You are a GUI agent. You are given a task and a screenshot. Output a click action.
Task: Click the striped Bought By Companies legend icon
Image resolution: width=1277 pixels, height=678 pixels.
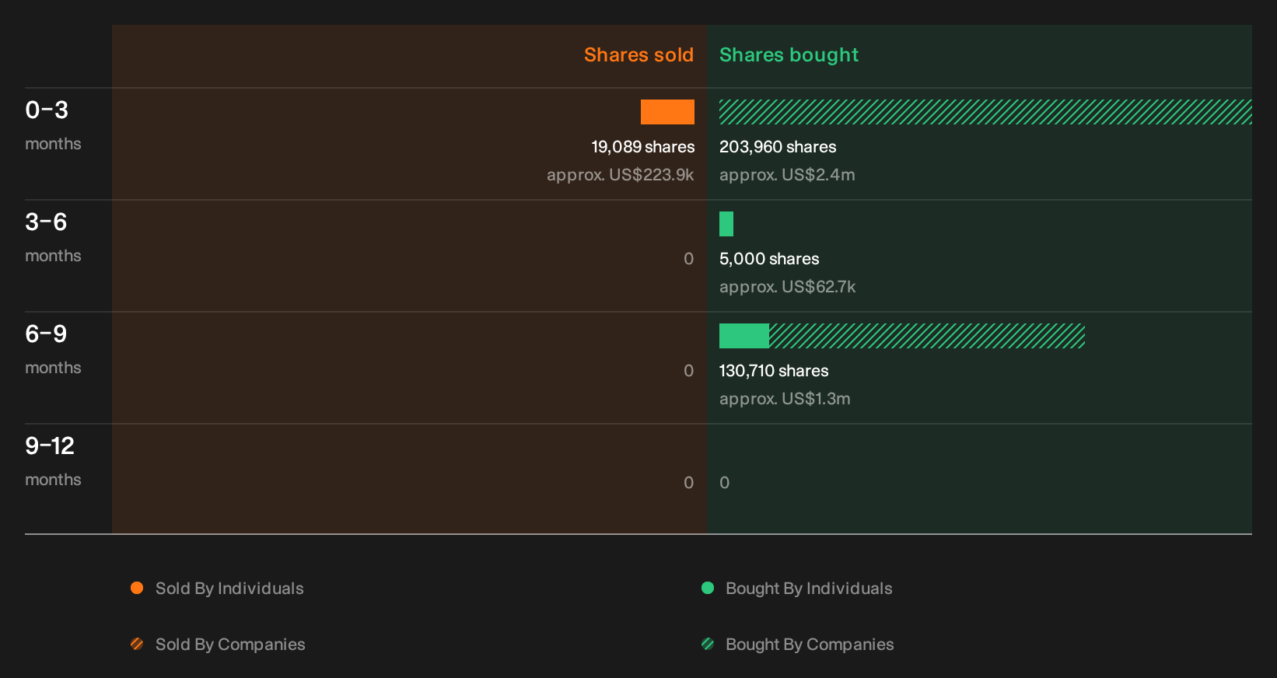pos(708,644)
